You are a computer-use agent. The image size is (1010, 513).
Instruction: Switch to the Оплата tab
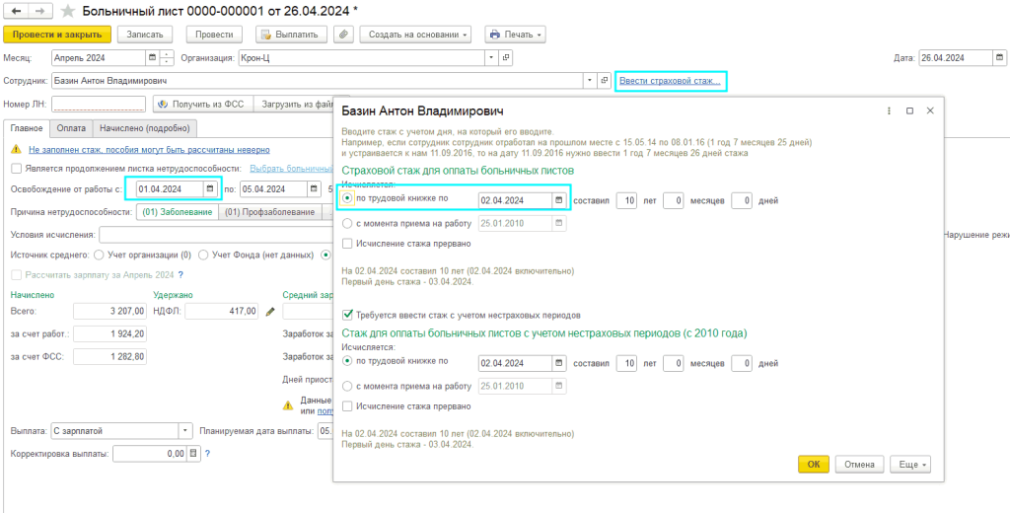71,127
